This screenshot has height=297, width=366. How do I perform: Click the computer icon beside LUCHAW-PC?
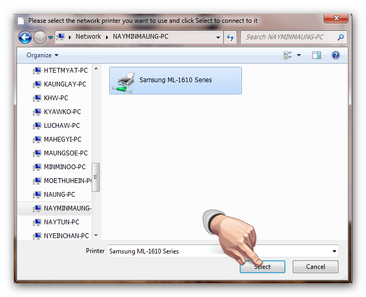pos(37,126)
